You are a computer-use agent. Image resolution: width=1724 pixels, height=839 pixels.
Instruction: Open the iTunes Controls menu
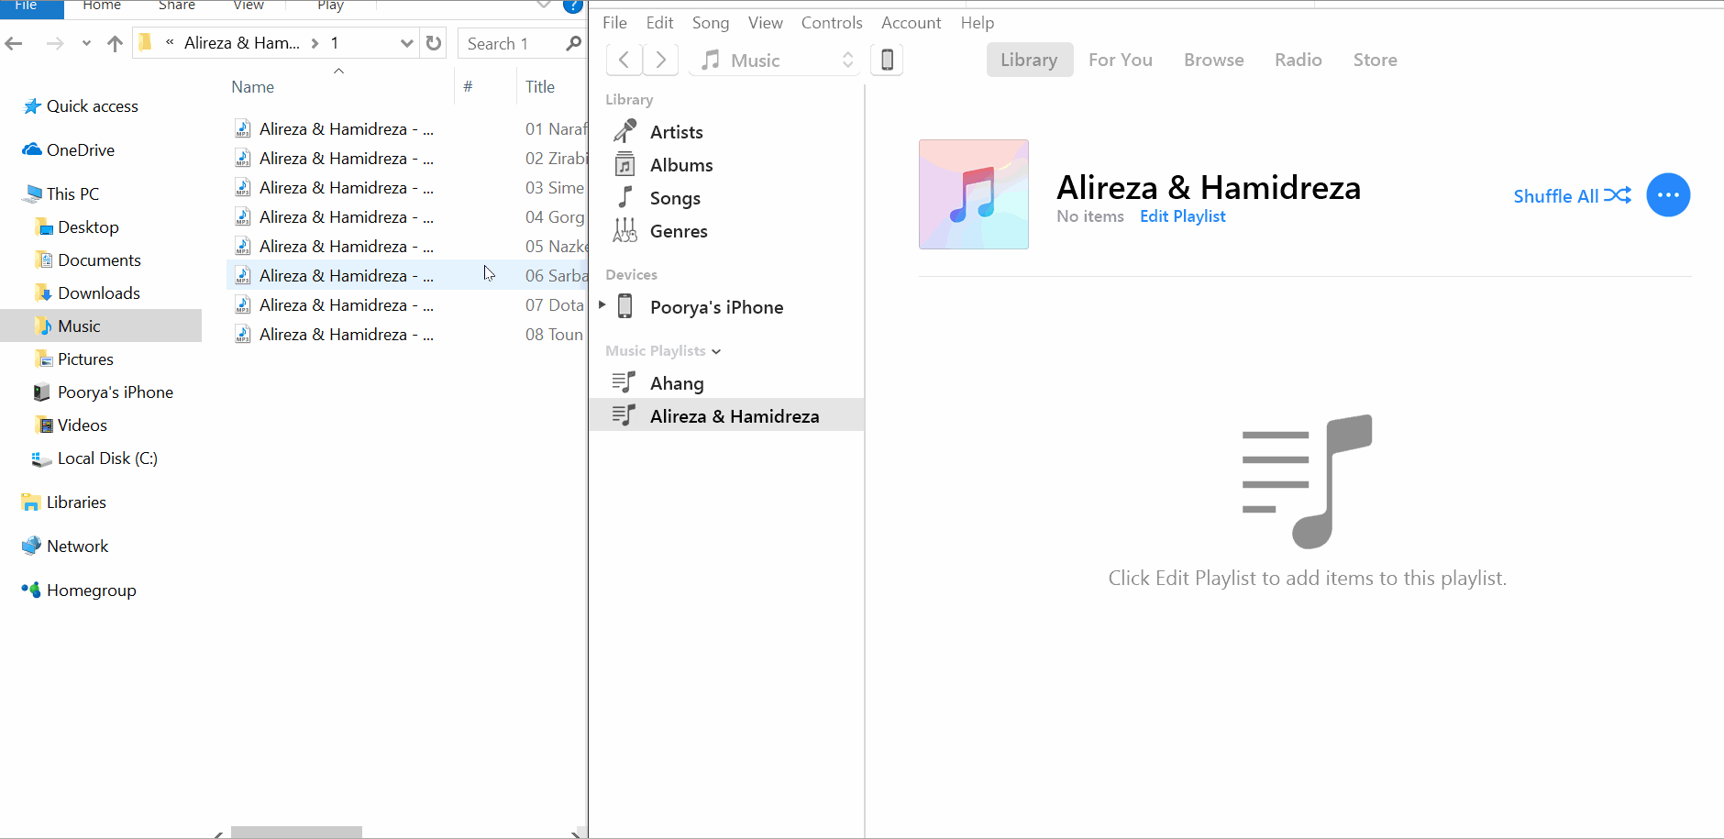832,23
